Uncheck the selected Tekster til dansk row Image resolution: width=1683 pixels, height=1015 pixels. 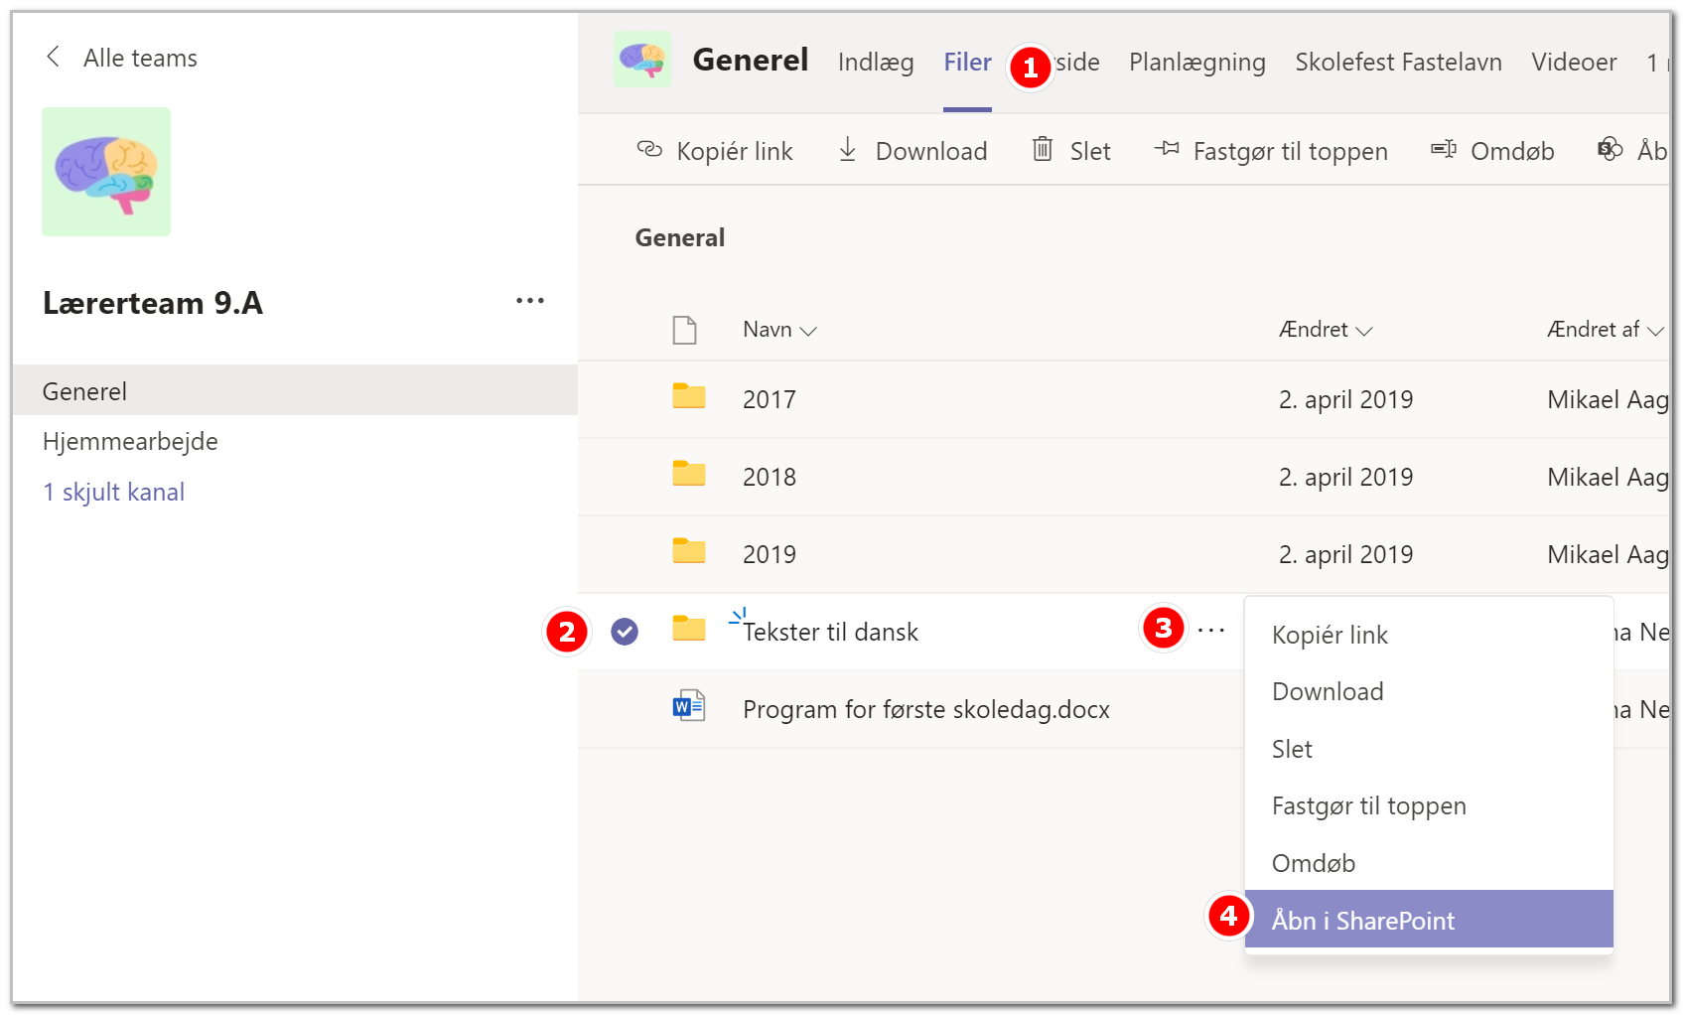tap(625, 631)
